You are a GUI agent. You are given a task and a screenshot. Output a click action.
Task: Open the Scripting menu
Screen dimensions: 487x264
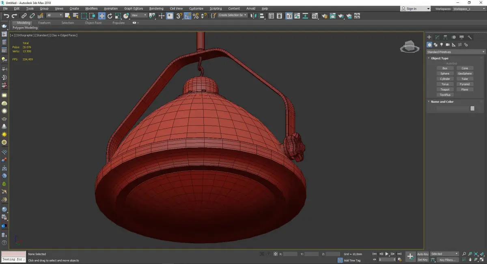click(215, 9)
